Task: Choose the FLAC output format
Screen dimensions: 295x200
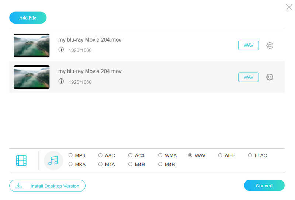Action: click(x=250, y=155)
